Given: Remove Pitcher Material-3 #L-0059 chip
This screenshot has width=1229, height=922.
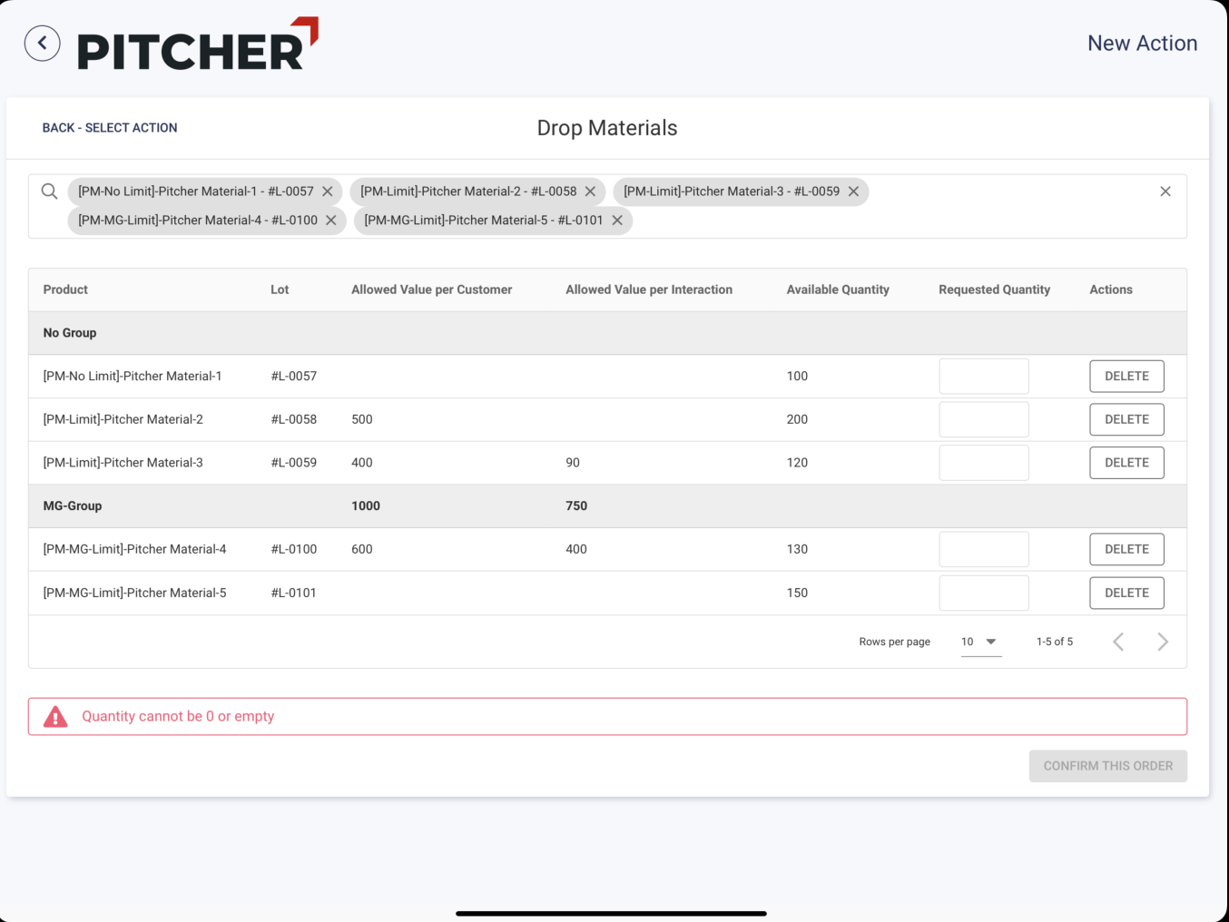Looking at the screenshot, I should (x=853, y=191).
